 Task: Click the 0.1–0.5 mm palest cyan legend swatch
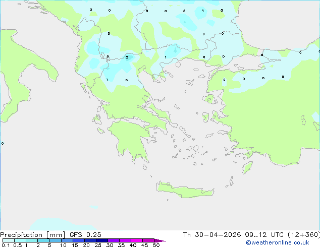pos(9,240)
